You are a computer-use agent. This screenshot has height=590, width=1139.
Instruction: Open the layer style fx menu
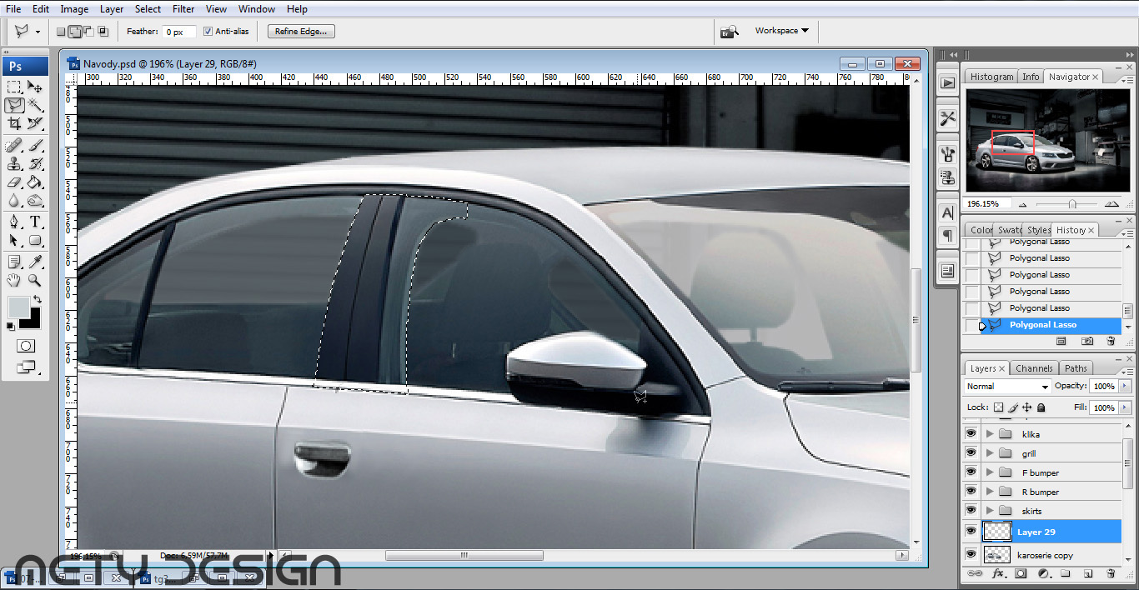pyautogui.click(x=997, y=573)
